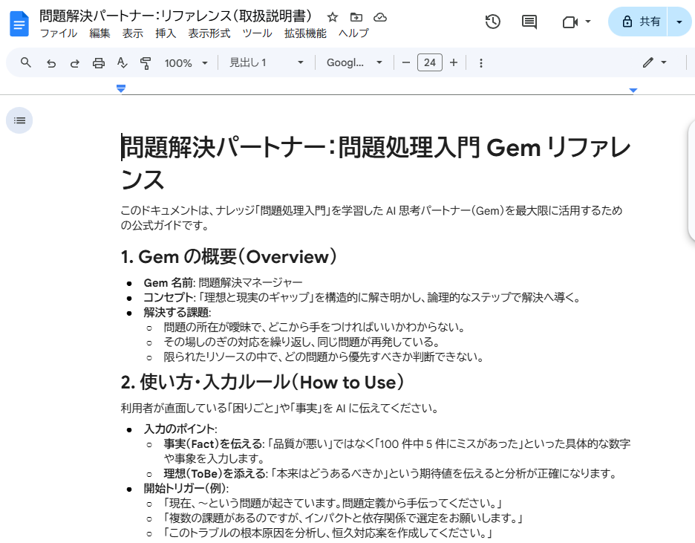Open the meeting options dropdown arrow
The height and width of the screenshot is (543, 695).
click(588, 22)
